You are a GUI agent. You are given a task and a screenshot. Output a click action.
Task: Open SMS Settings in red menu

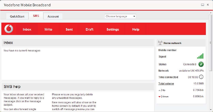click(113, 29)
